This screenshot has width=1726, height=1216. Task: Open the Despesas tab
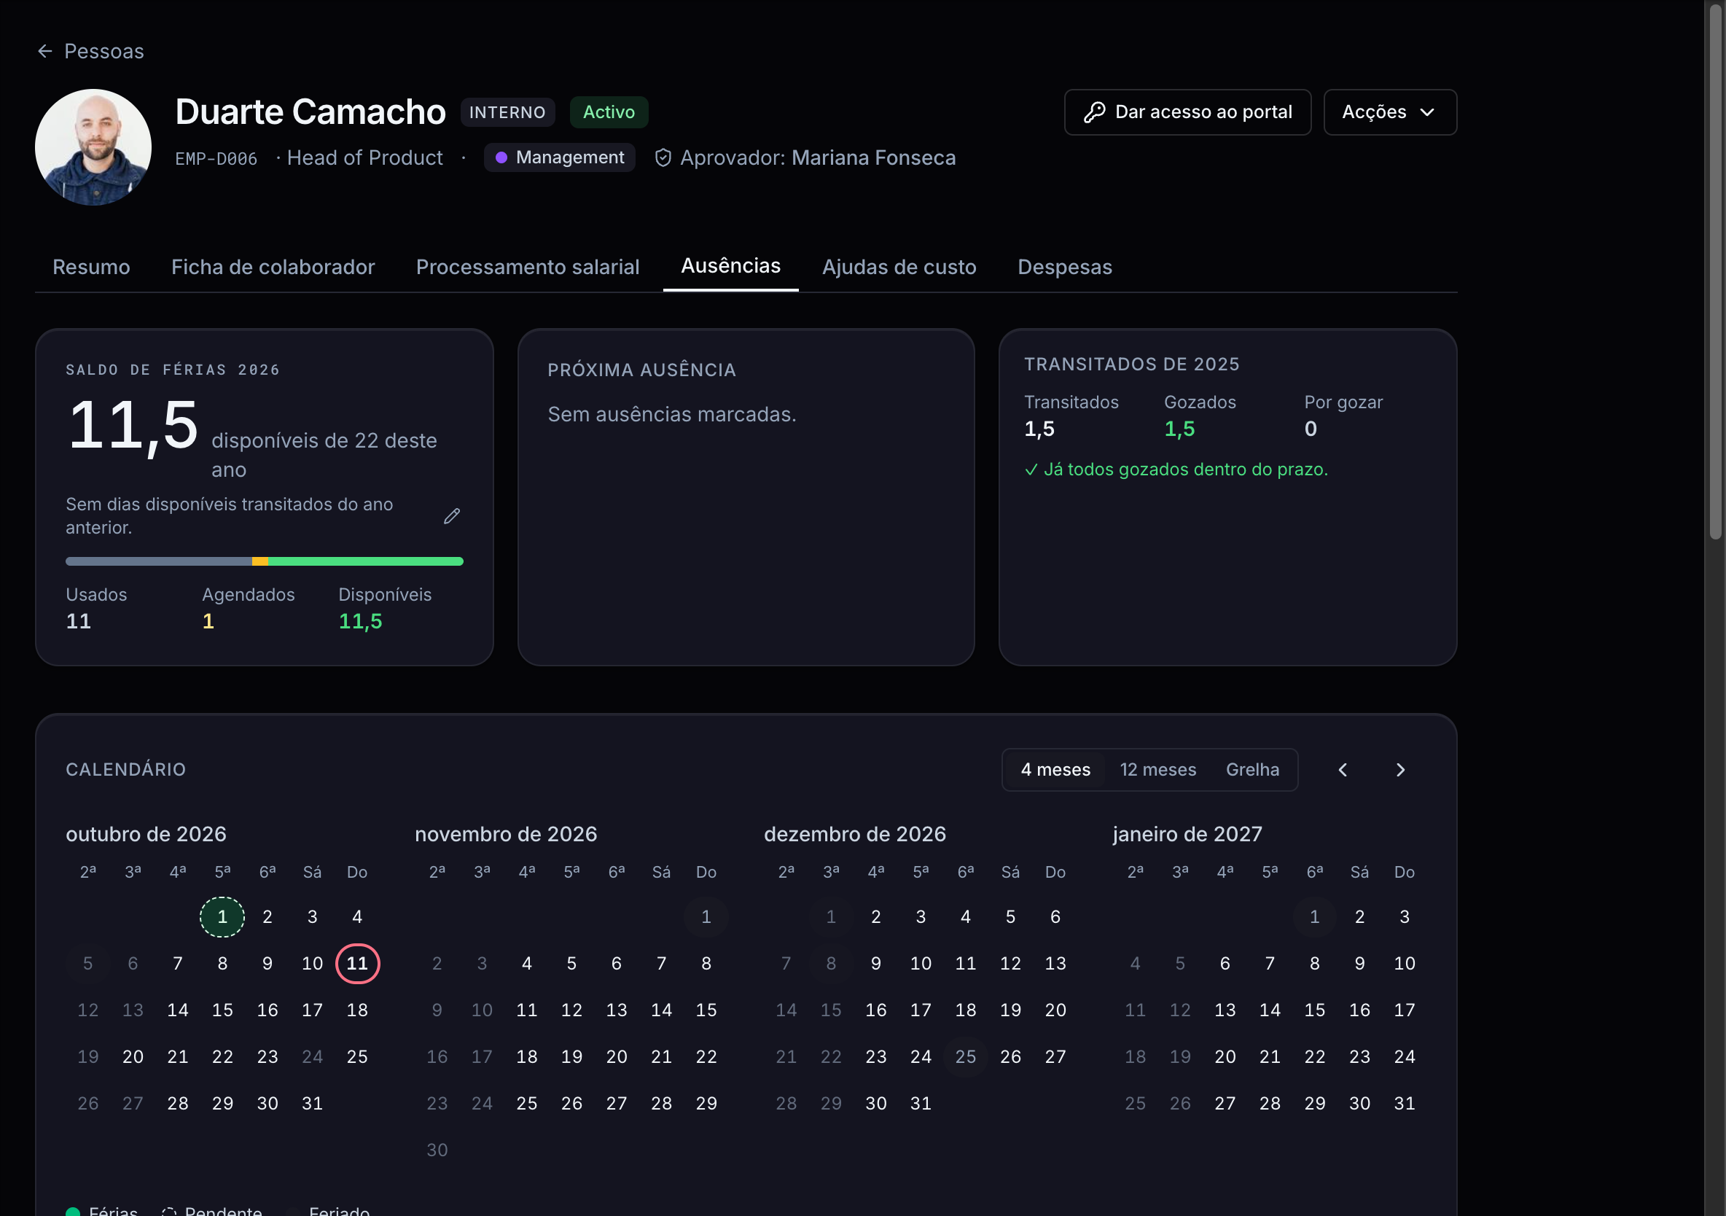click(1064, 267)
